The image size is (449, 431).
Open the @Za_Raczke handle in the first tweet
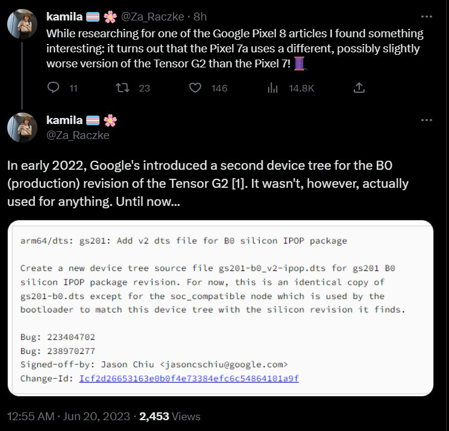(152, 17)
